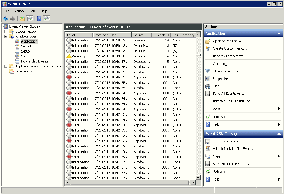Open the Action menu
This screenshot has width=284, height=194.
tap(19, 11)
